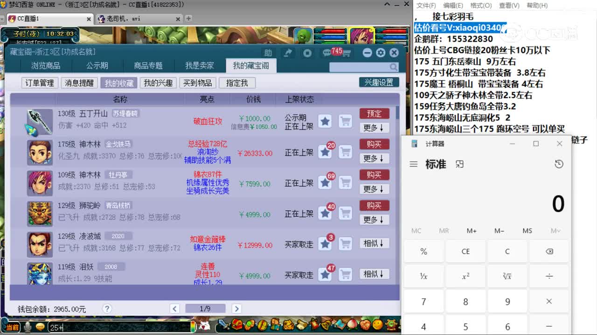This screenshot has width=597, height=335.
Task: Click the search magnifier in the 藏宝阁 search box
Action: pyautogui.click(x=394, y=67)
